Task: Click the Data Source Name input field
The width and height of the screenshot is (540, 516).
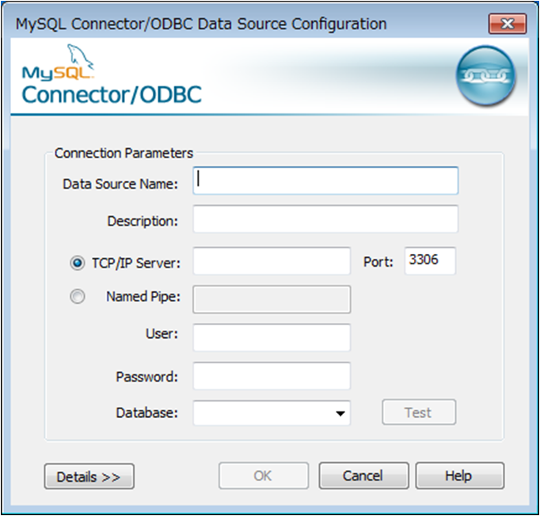Action: click(325, 180)
